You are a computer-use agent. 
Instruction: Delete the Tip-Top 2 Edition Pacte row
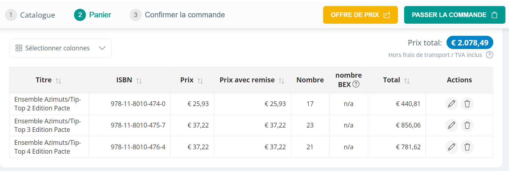coord(467,104)
